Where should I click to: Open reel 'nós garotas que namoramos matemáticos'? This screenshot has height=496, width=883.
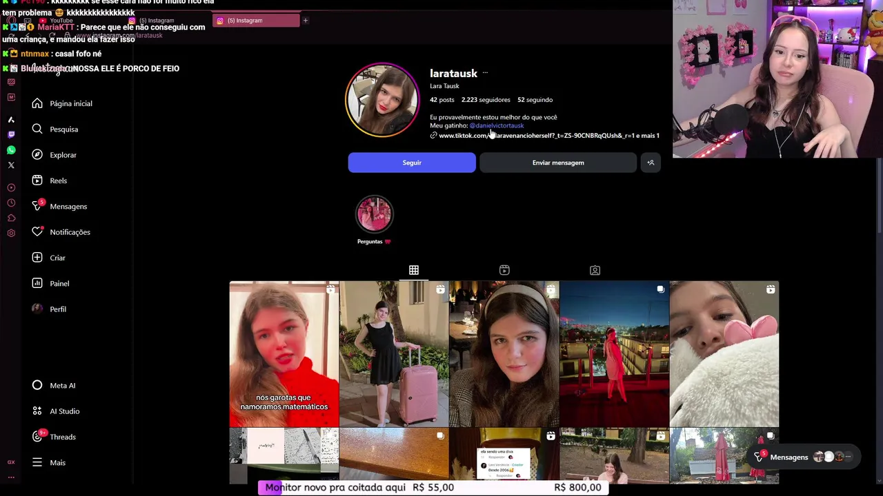pos(284,354)
